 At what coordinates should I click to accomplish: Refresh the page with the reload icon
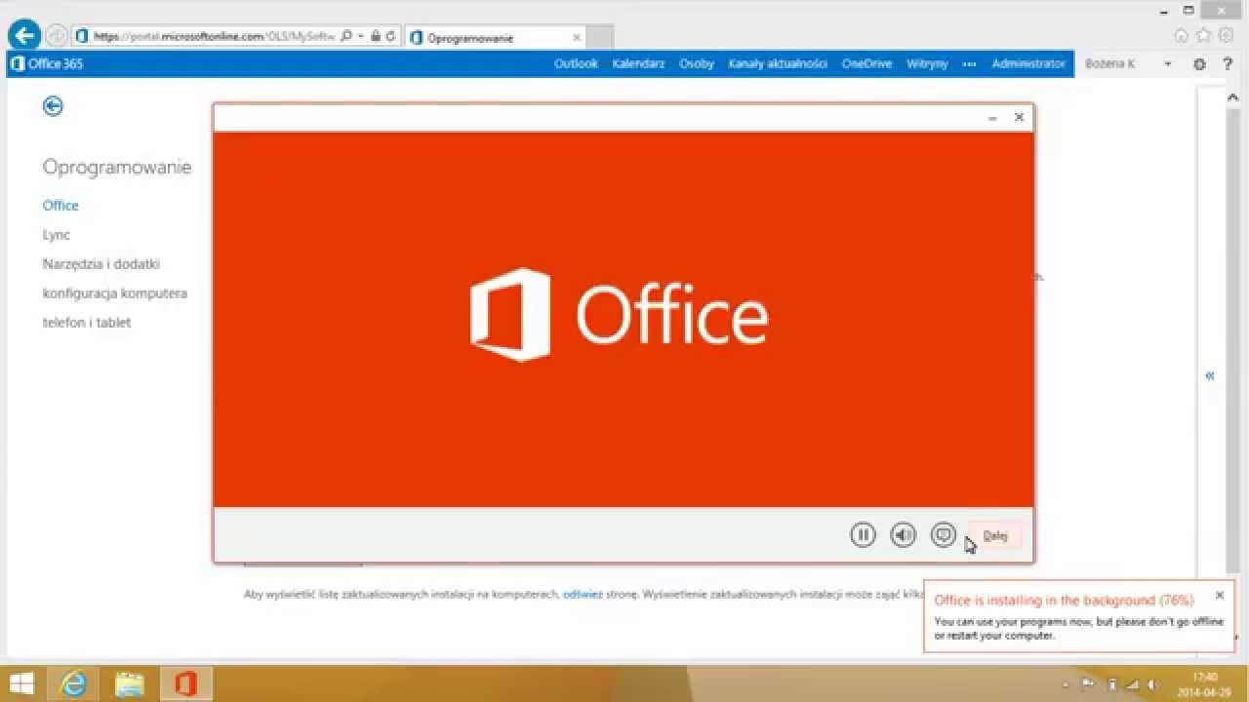[x=390, y=36]
